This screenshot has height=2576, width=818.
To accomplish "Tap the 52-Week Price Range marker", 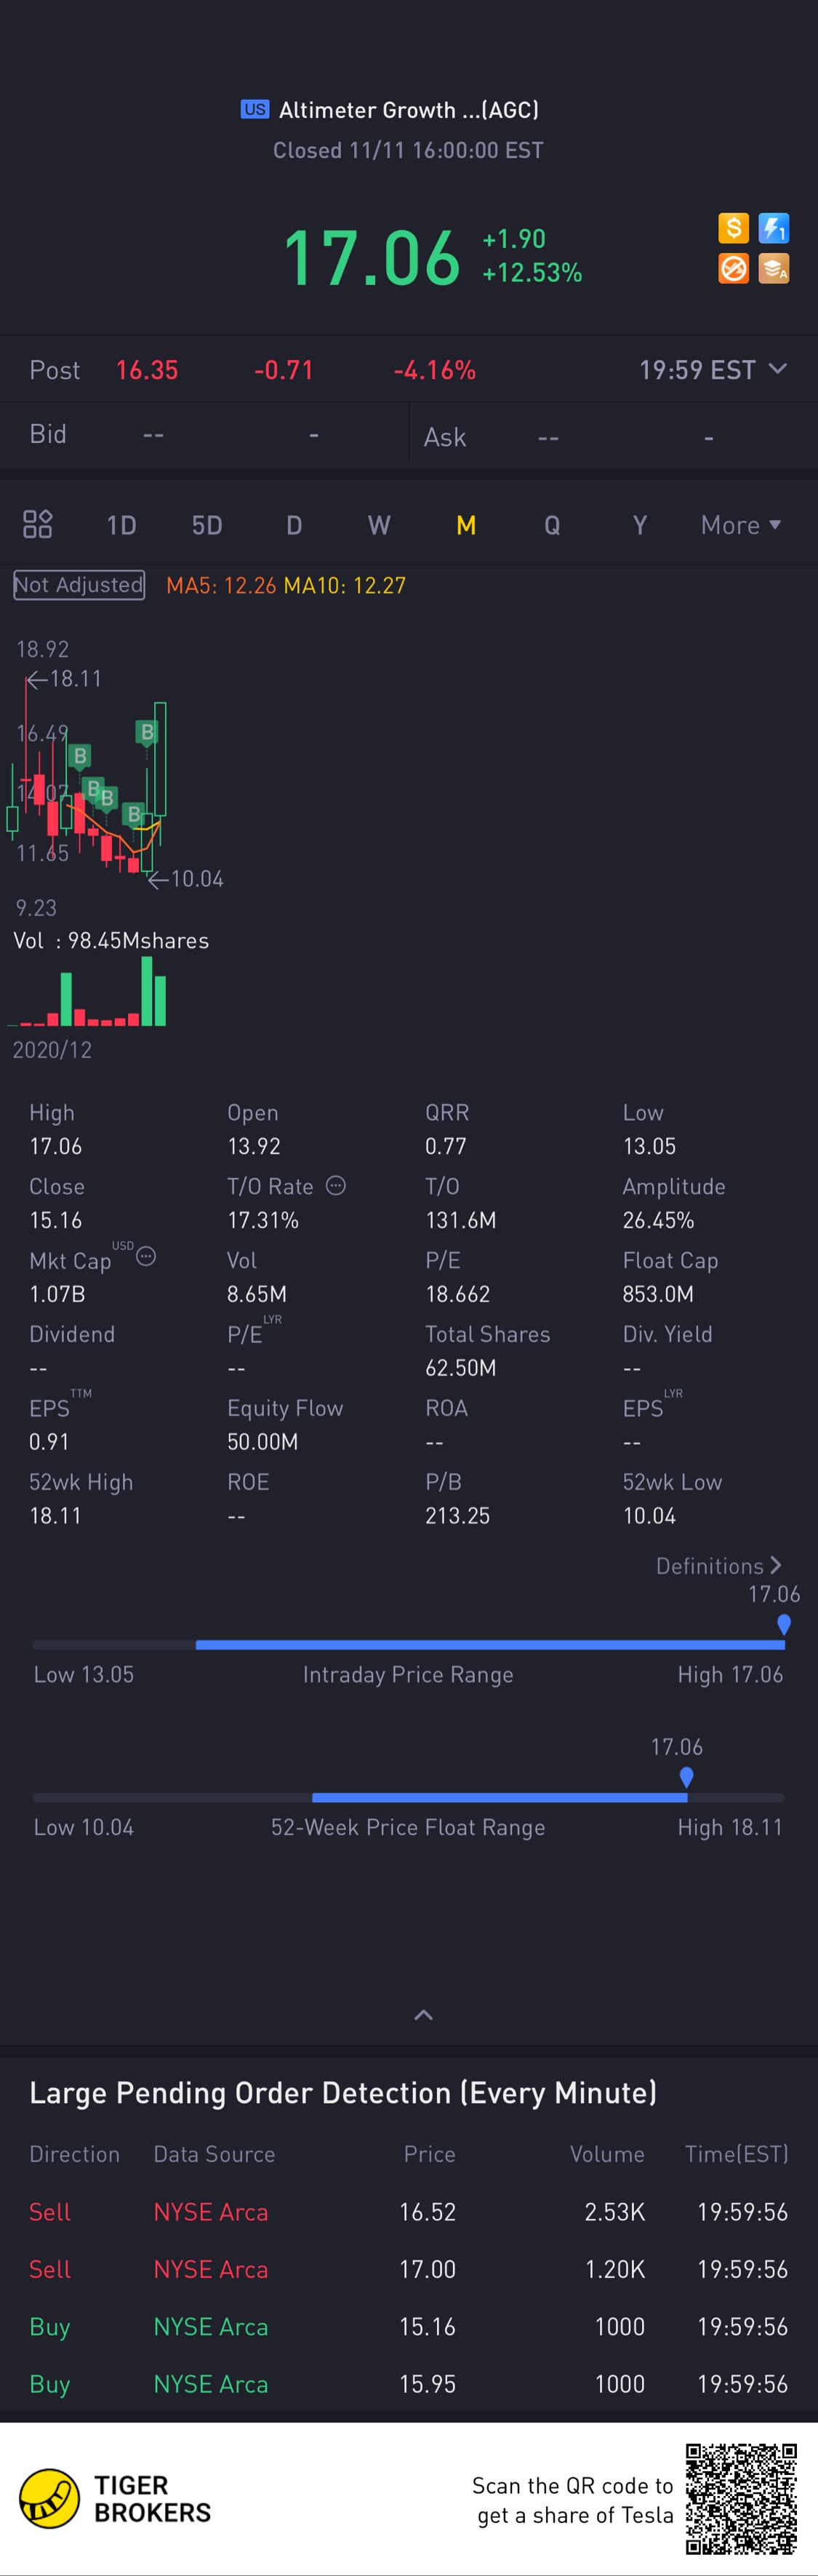I will tap(686, 1777).
